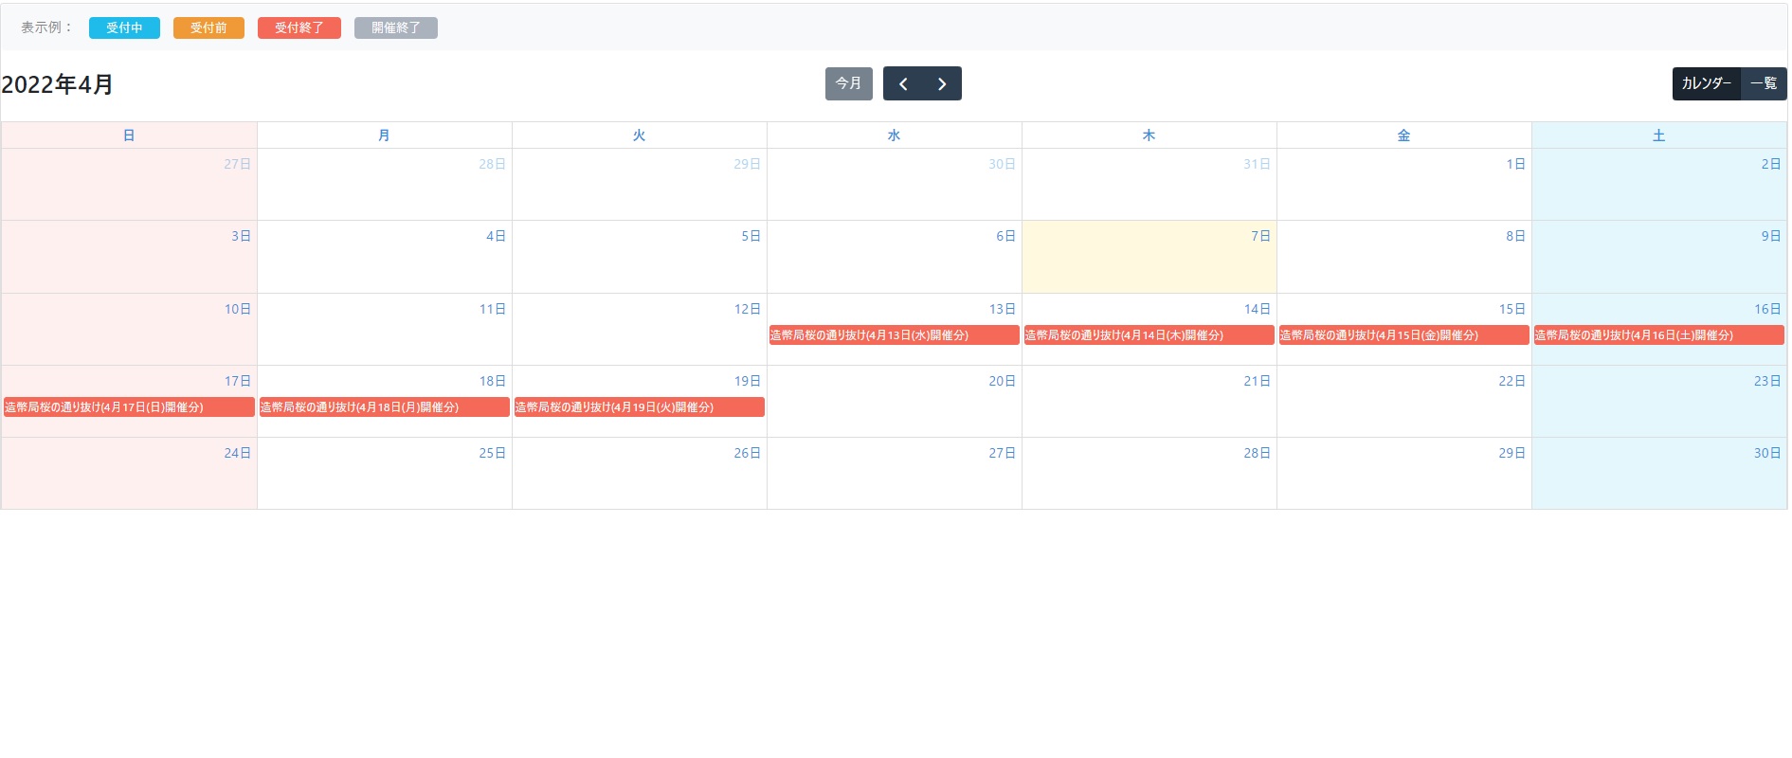This screenshot has height=758, width=1792.
Task: Open the April 19 (火) event entry
Action: [x=639, y=407]
